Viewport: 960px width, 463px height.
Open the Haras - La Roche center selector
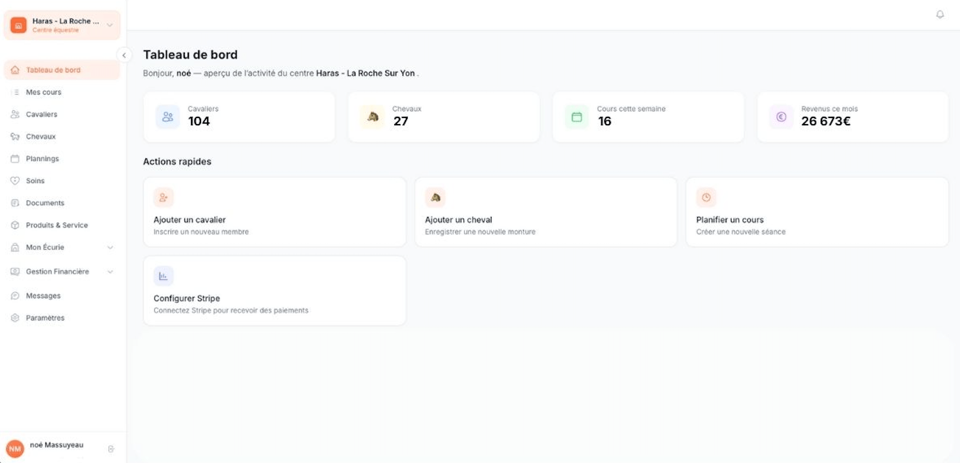tap(62, 25)
